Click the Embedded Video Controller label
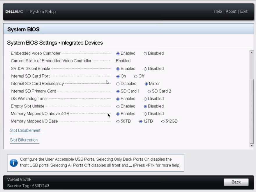 [x=36, y=53]
